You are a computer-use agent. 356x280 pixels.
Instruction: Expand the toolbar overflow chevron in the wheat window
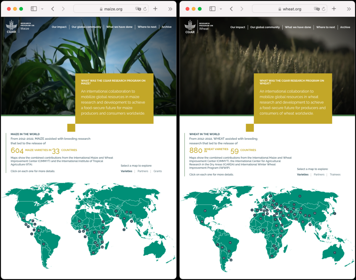click(x=349, y=9)
